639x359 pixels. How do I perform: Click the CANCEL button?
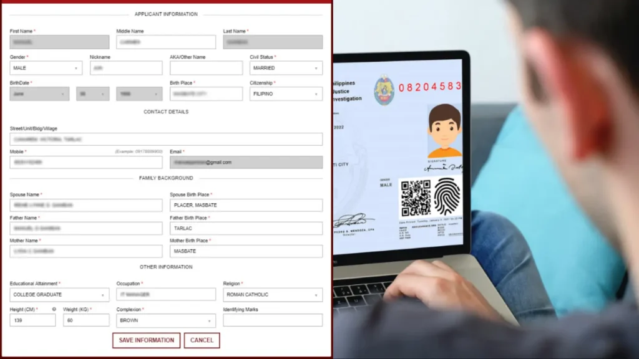pyautogui.click(x=202, y=340)
